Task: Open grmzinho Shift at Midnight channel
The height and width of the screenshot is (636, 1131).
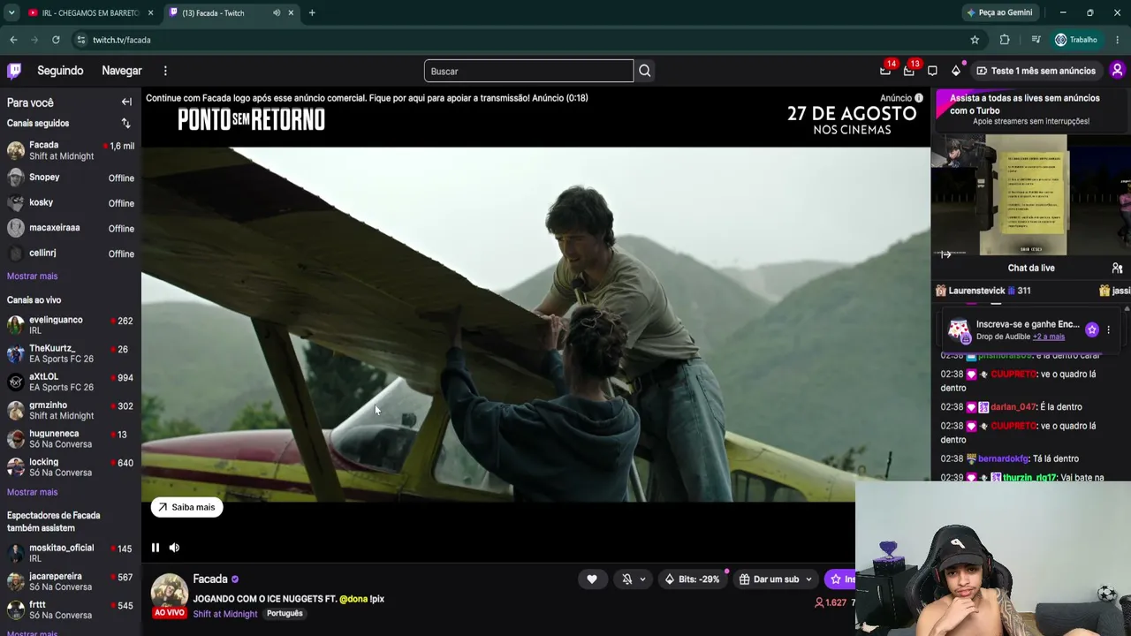Action: [x=71, y=410]
